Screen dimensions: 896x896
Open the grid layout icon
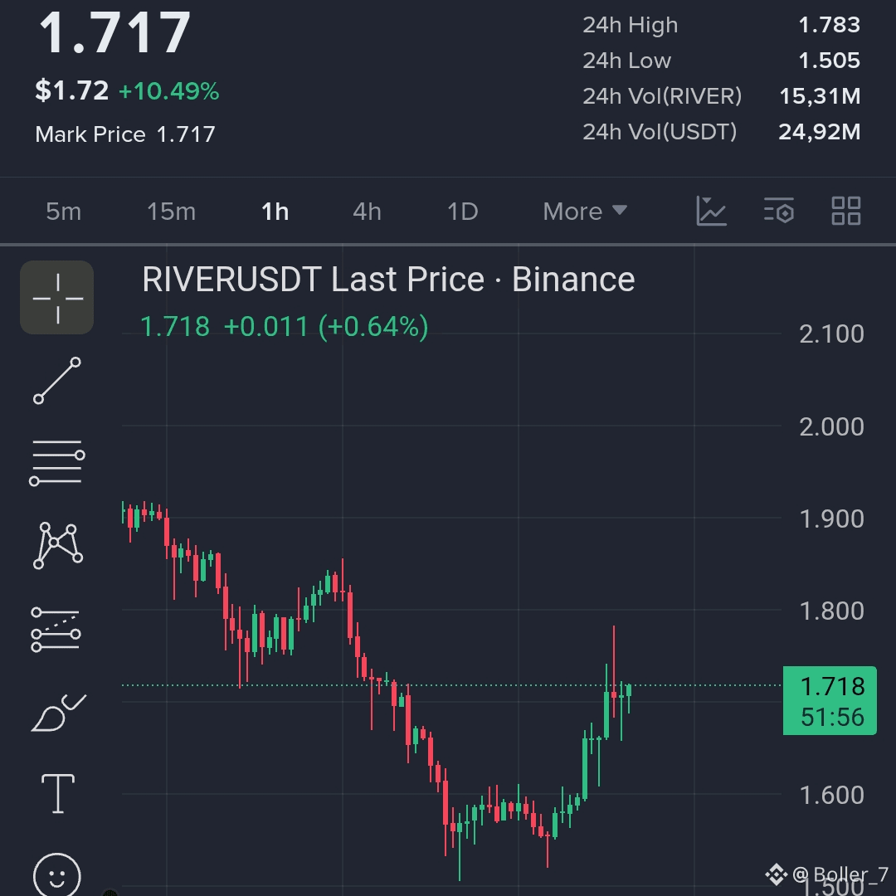click(x=846, y=211)
